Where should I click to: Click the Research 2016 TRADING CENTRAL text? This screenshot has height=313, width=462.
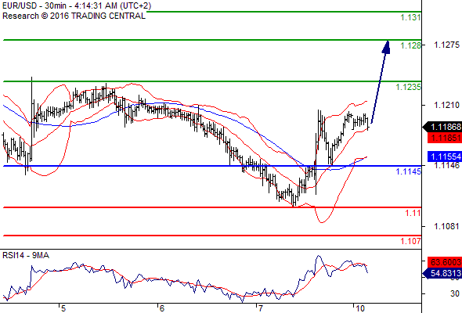[x=74, y=16]
